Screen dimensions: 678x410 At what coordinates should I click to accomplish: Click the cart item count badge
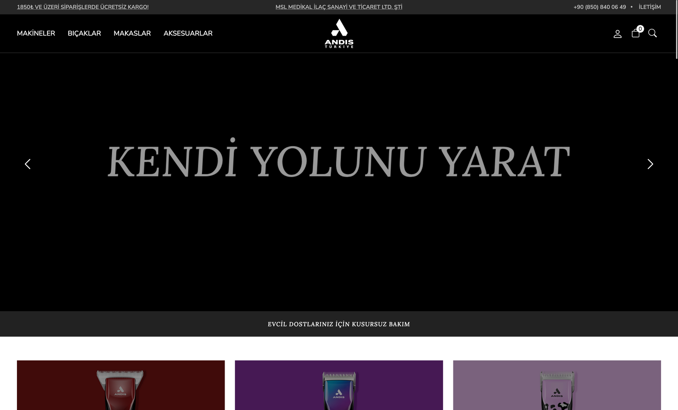coord(640,29)
